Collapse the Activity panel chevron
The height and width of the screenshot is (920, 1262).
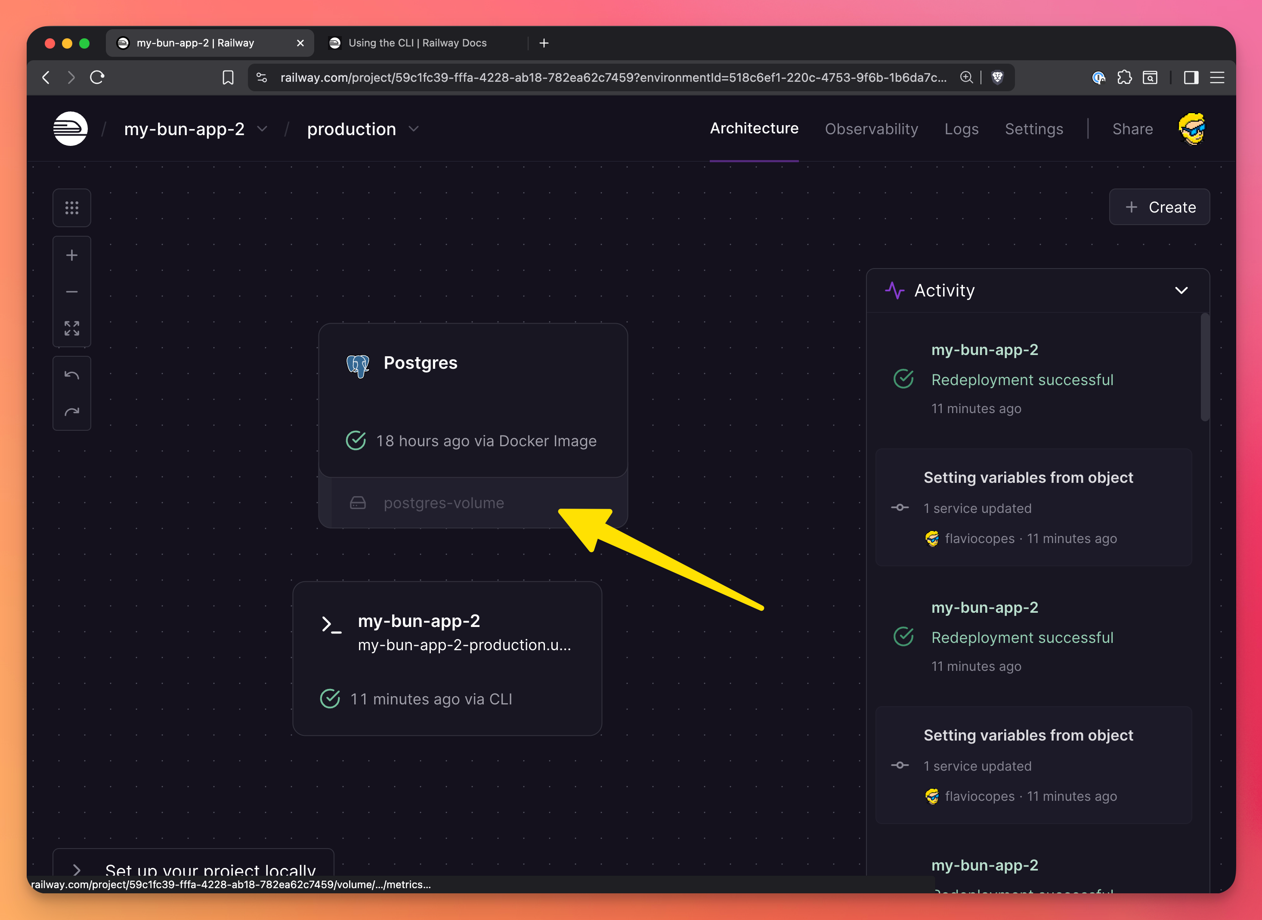(1181, 291)
